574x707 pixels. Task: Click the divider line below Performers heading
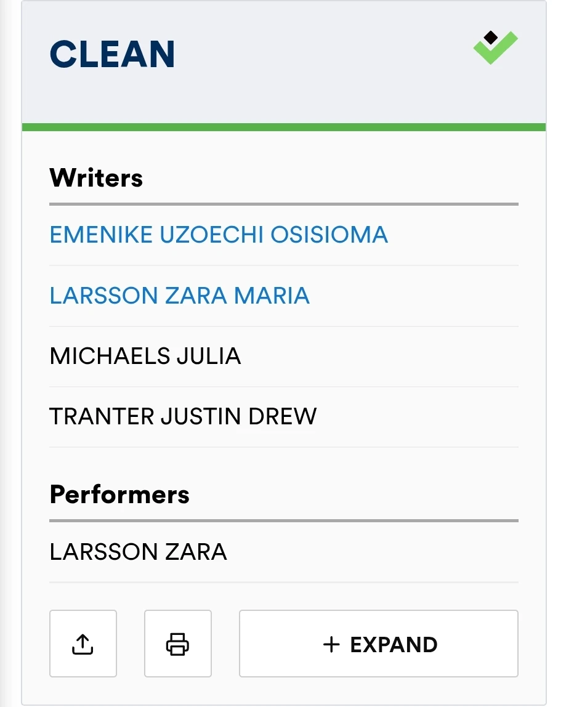click(x=283, y=520)
